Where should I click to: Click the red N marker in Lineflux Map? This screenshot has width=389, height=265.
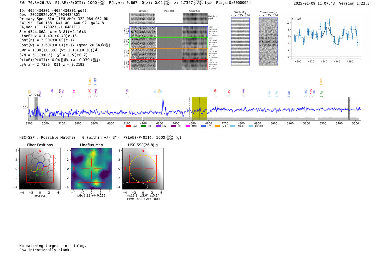coord(91,151)
